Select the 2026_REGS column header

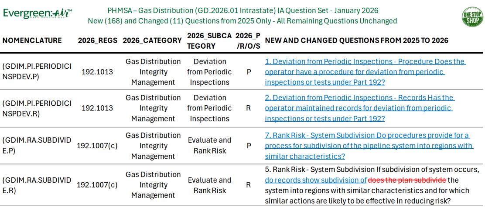[98, 40]
